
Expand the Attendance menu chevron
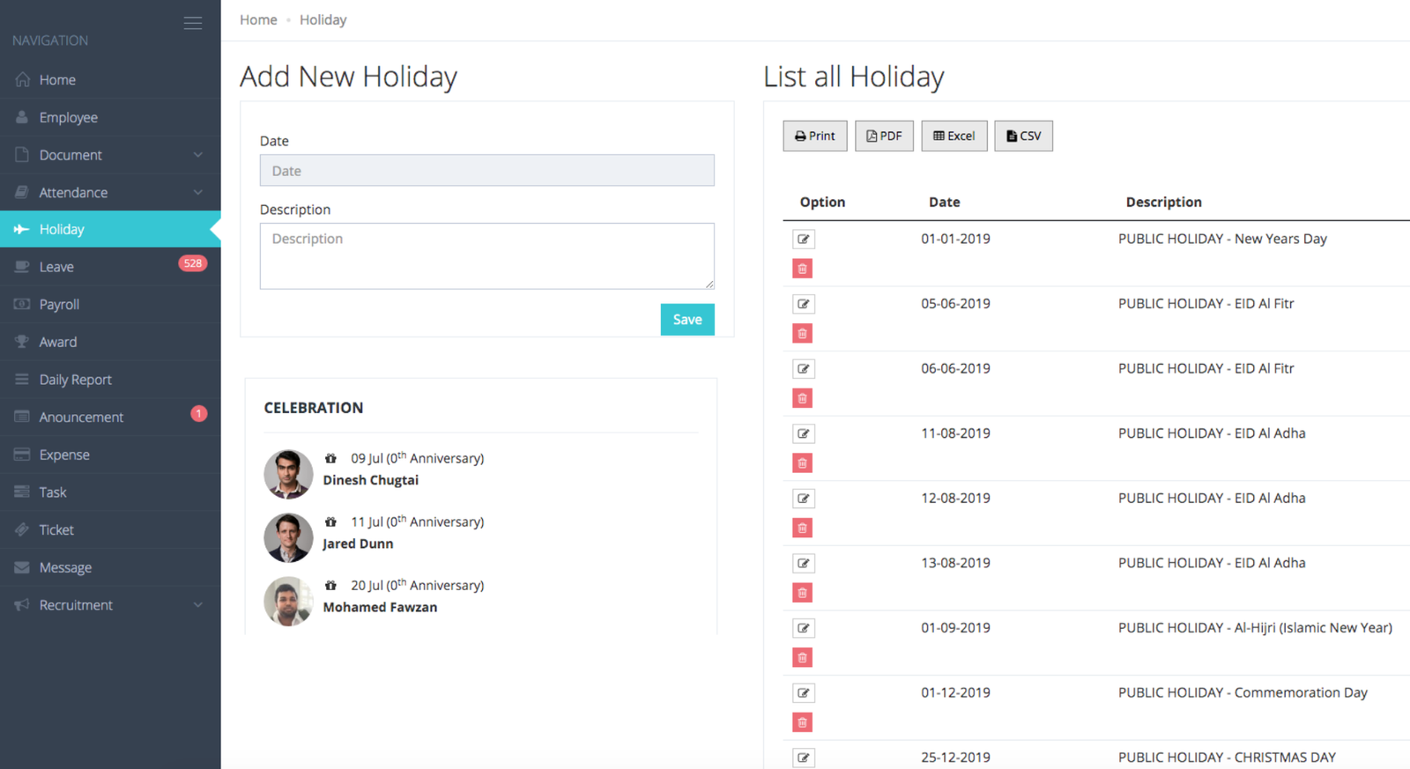tap(197, 192)
